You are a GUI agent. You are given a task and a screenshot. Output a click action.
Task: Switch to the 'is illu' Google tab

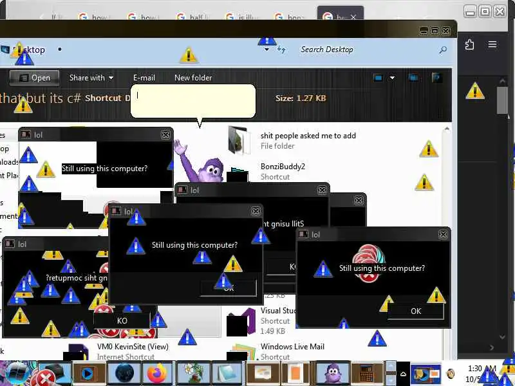click(243, 17)
